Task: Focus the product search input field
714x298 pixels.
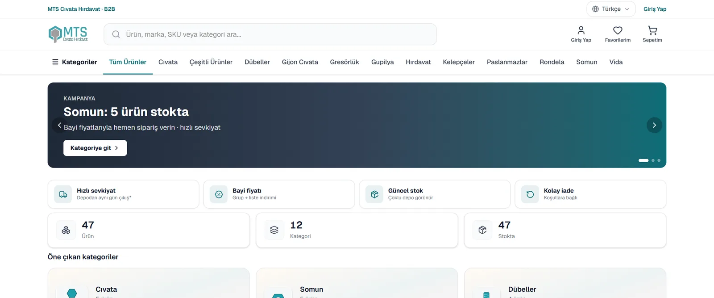Action: click(x=270, y=34)
